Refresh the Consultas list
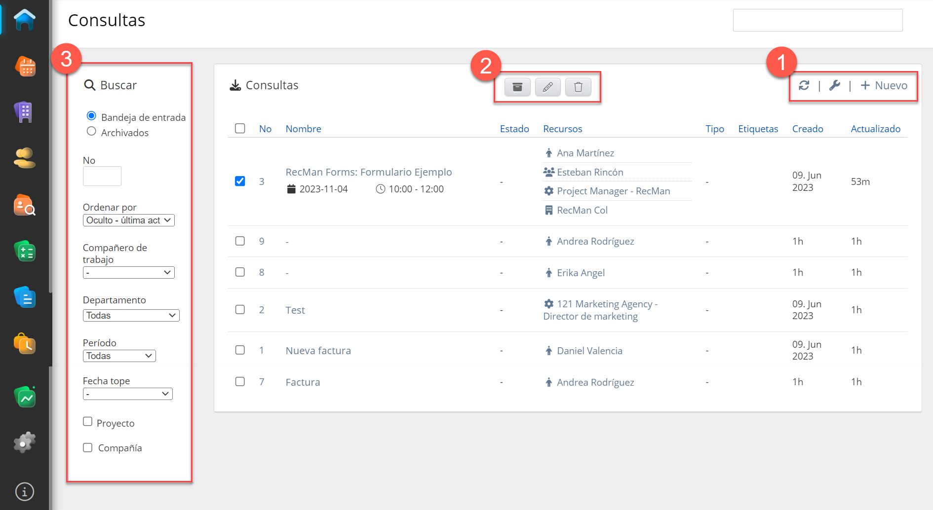 [804, 85]
